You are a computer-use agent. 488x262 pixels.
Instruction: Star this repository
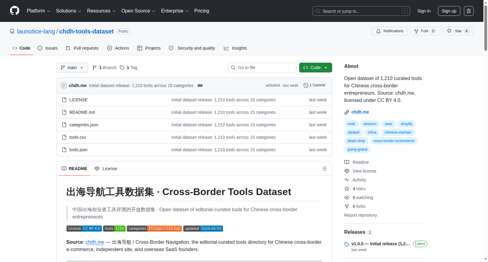click(x=458, y=31)
